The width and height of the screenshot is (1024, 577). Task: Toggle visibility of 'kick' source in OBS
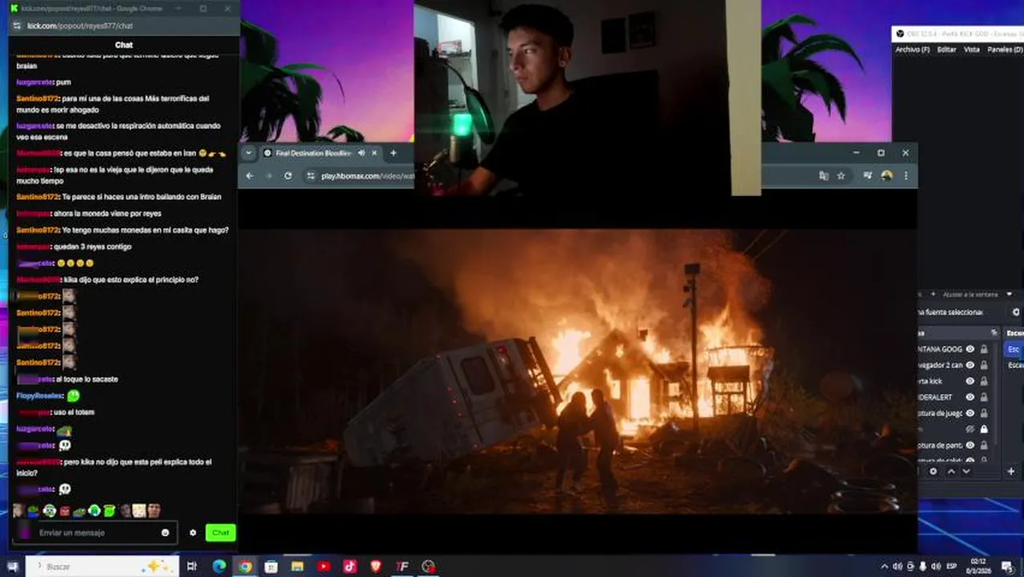(970, 381)
